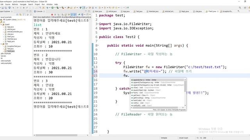Click the 'list' command text in Console
The width and height of the screenshot is (250, 140).
37,25
